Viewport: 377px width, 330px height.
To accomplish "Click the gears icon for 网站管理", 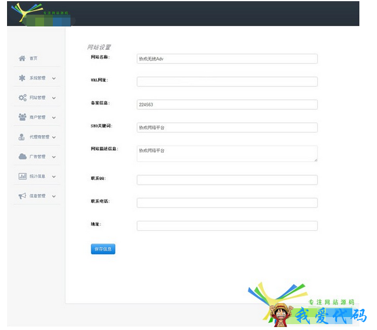I will 22,97.
